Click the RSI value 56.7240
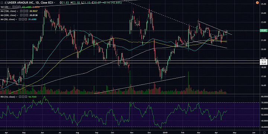The image size is (268, 134). (32, 97)
